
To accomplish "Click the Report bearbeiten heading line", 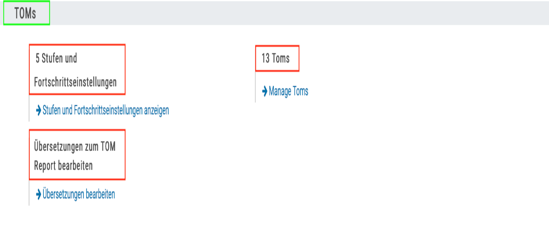I will [63, 166].
